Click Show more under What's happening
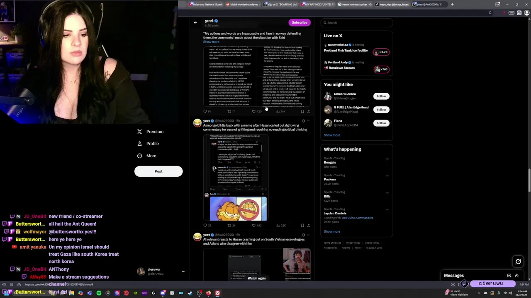531x298 pixels. [x=332, y=231]
